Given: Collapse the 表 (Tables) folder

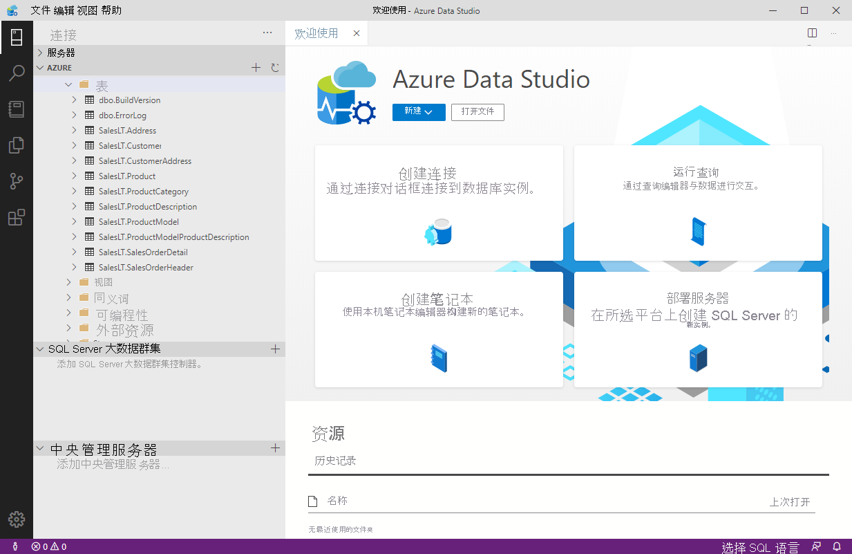Looking at the screenshot, I should (68, 84).
